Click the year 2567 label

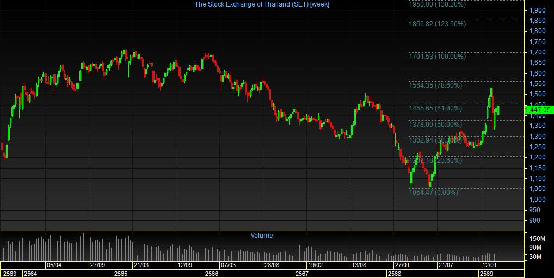(x=301, y=274)
